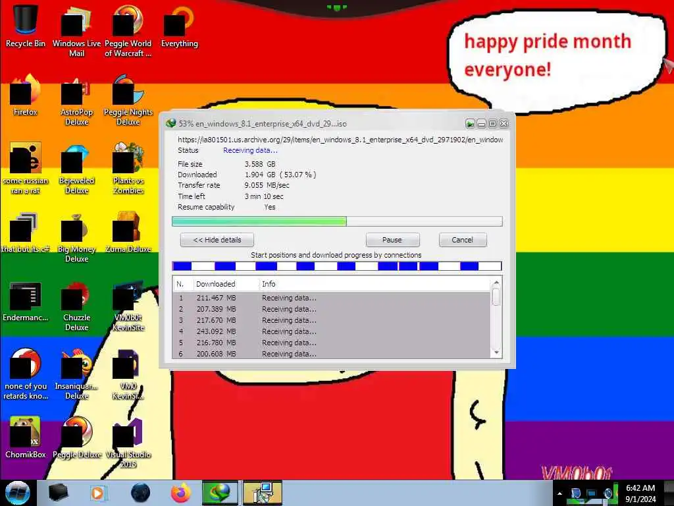Open the VM0 KevinSi... desktop icon
This screenshot has width=674, height=506.
[128, 374]
